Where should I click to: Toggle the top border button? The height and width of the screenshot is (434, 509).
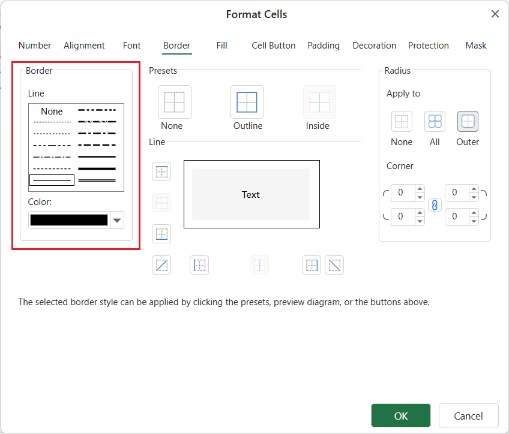click(x=161, y=171)
